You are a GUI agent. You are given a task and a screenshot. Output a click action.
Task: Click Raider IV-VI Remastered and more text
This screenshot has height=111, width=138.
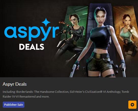(x=26, y=97)
